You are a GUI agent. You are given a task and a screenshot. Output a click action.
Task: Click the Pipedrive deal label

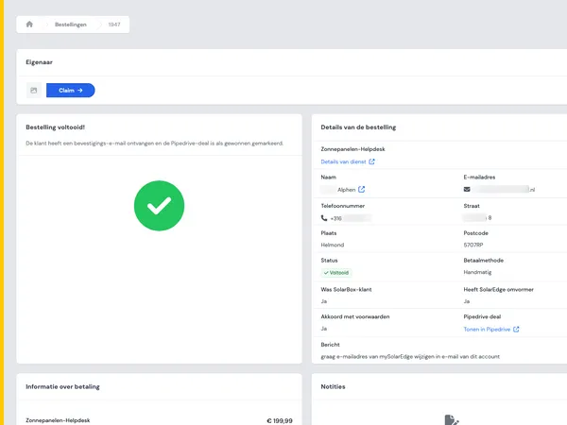coord(482,316)
